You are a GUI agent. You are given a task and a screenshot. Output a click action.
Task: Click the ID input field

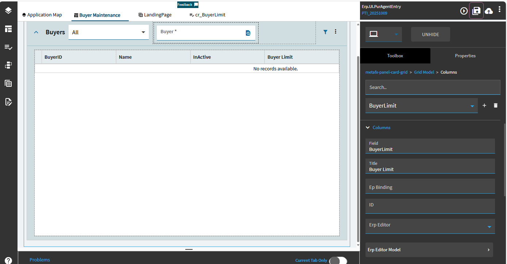pos(430,206)
